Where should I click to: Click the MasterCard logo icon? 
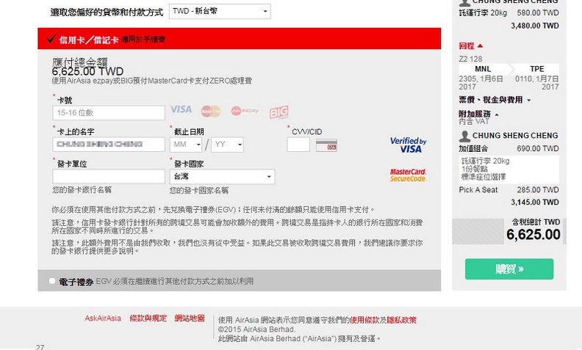(211, 111)
